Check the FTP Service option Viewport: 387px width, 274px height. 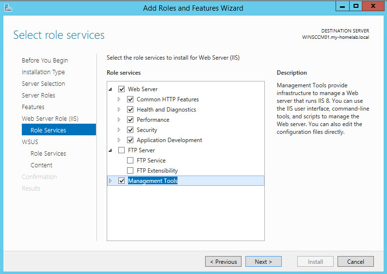coord(130,161)
